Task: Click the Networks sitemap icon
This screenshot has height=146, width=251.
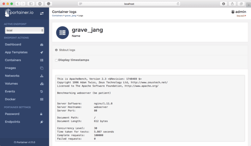Action: point(42,76)
